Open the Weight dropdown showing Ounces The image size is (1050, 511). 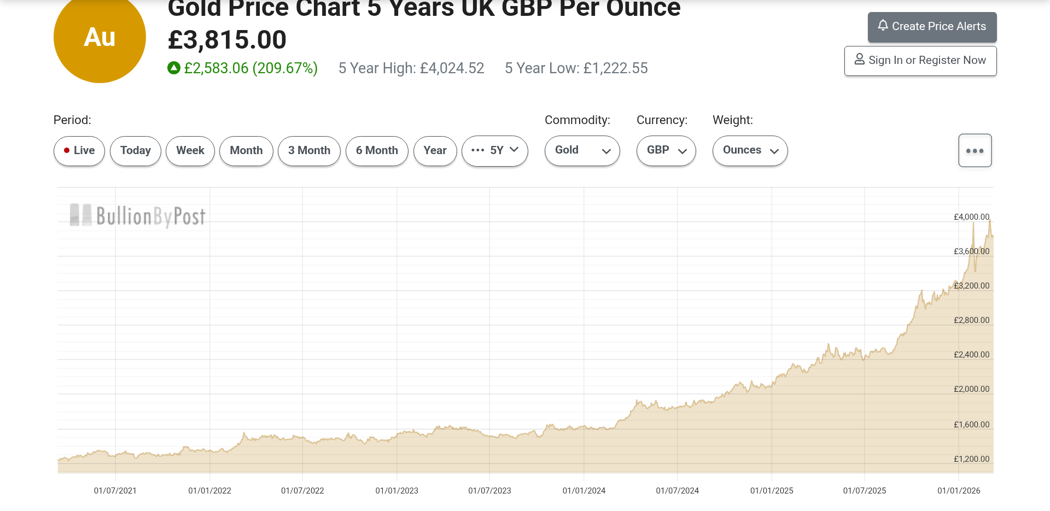pos(750,150)
